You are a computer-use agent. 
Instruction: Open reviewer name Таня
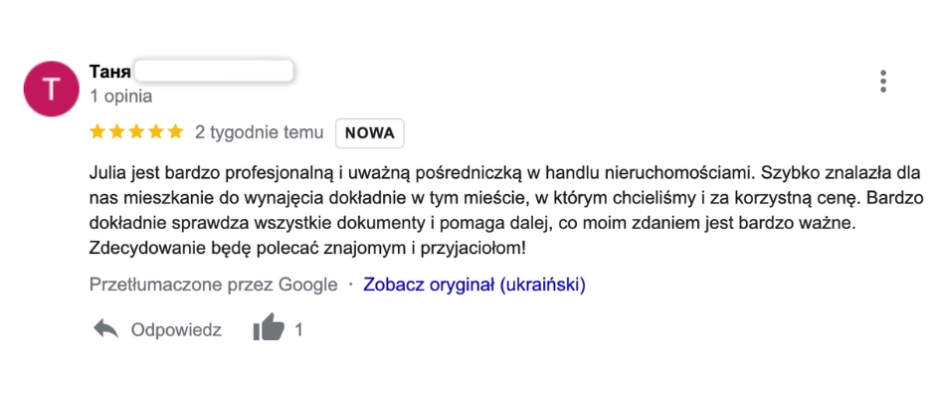coord(109,72)
